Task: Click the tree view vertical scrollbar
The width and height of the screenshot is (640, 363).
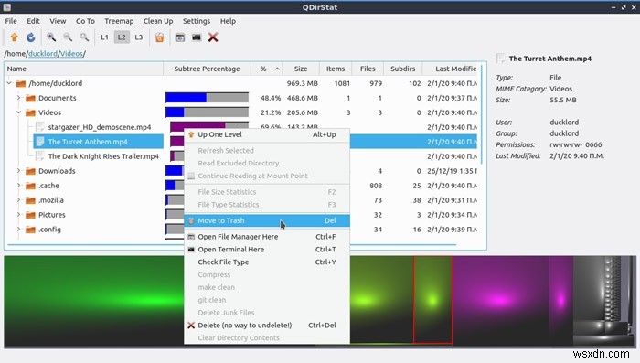Action: (x=482, y=114)
